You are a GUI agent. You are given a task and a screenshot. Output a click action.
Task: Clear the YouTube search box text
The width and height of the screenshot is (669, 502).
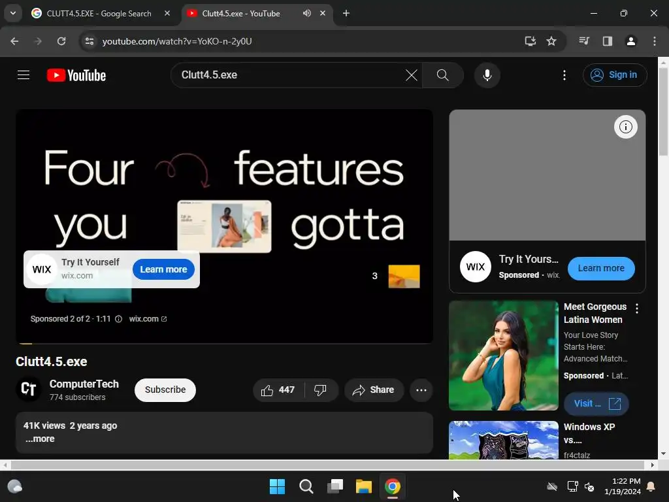click(x=412, y=76)
